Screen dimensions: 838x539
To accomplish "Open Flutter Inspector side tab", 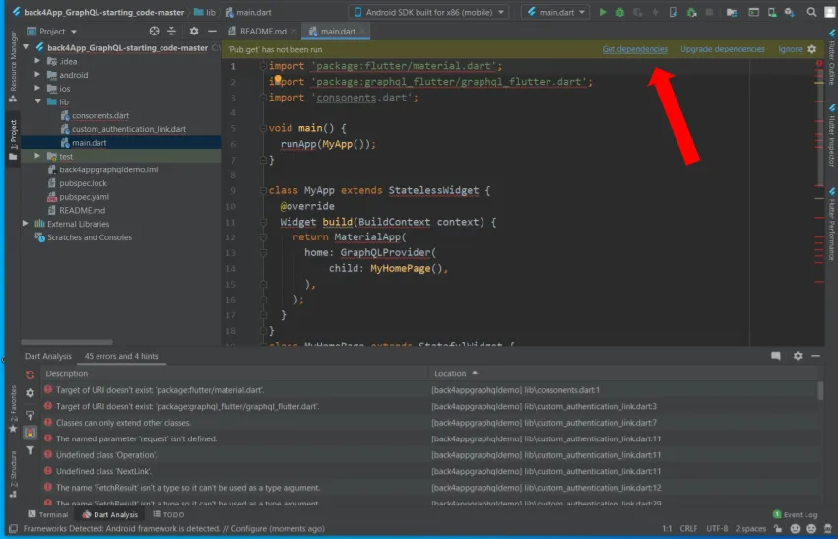I will click(832, 135).
